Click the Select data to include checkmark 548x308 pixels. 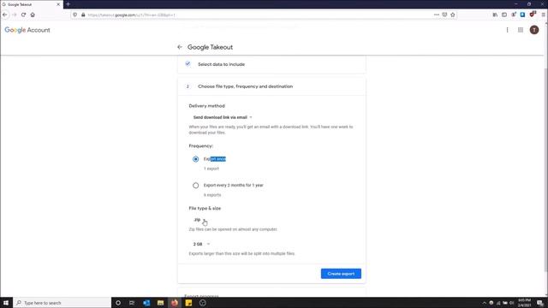[x=188, y=63]
